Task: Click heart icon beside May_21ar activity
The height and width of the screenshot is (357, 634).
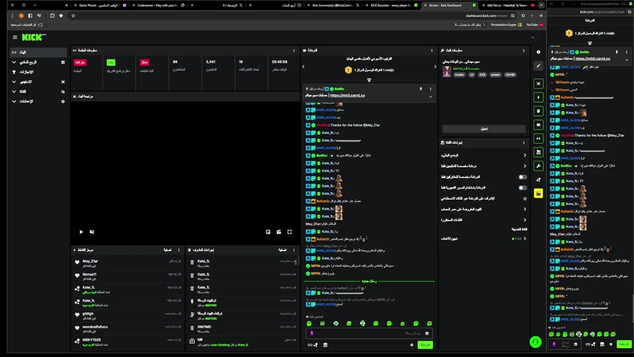Action: pyautogui.click(x=77, y=262)
